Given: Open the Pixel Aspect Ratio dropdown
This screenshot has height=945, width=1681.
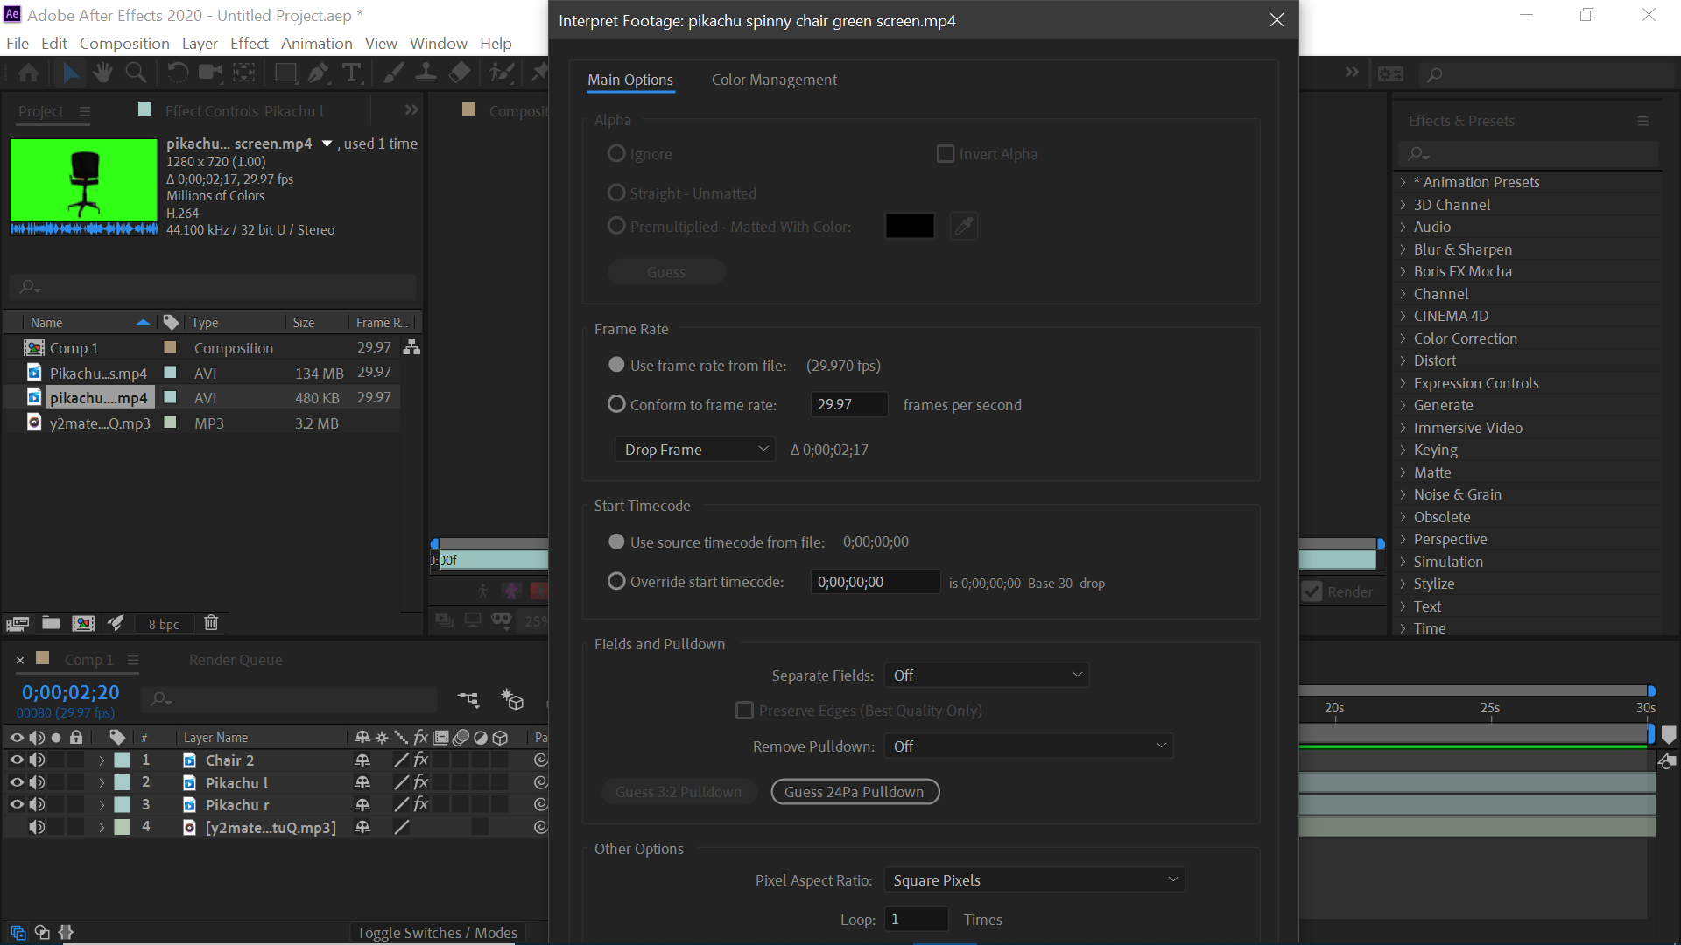Looking at the screenshot, I should (1034, 879).
